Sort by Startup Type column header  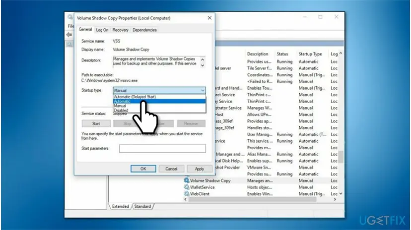(x=310, y=54)
